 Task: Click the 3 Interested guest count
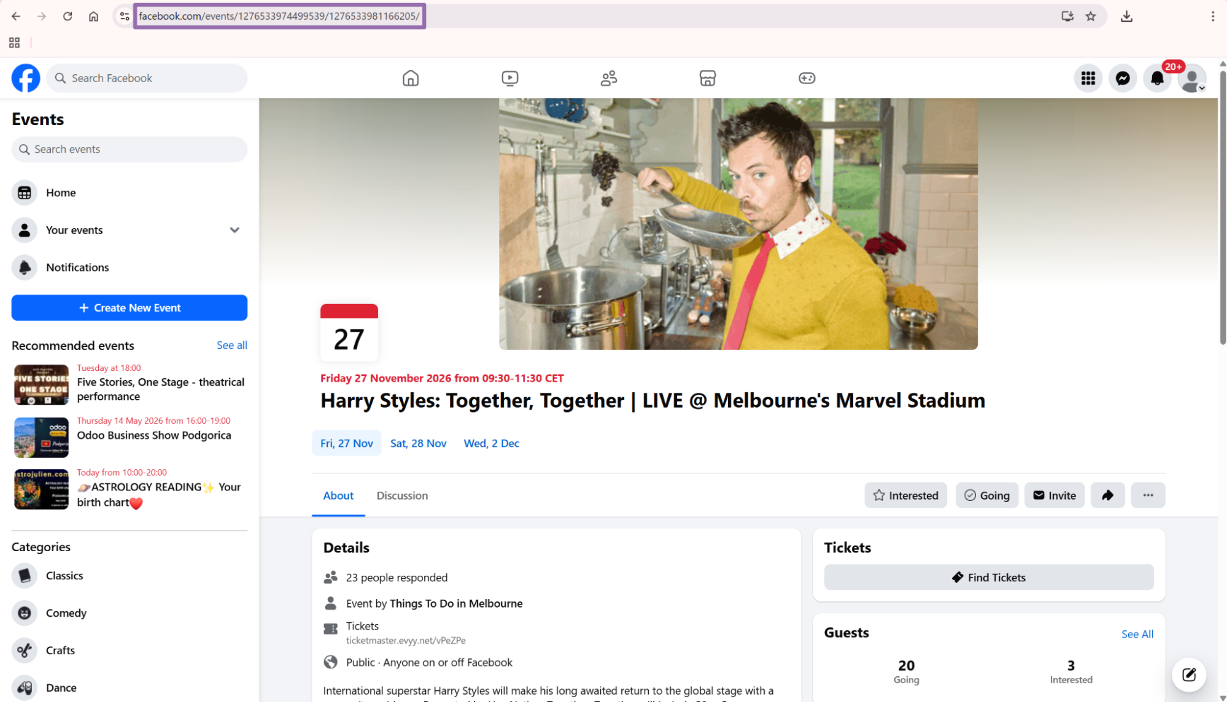coord(1070,671)
